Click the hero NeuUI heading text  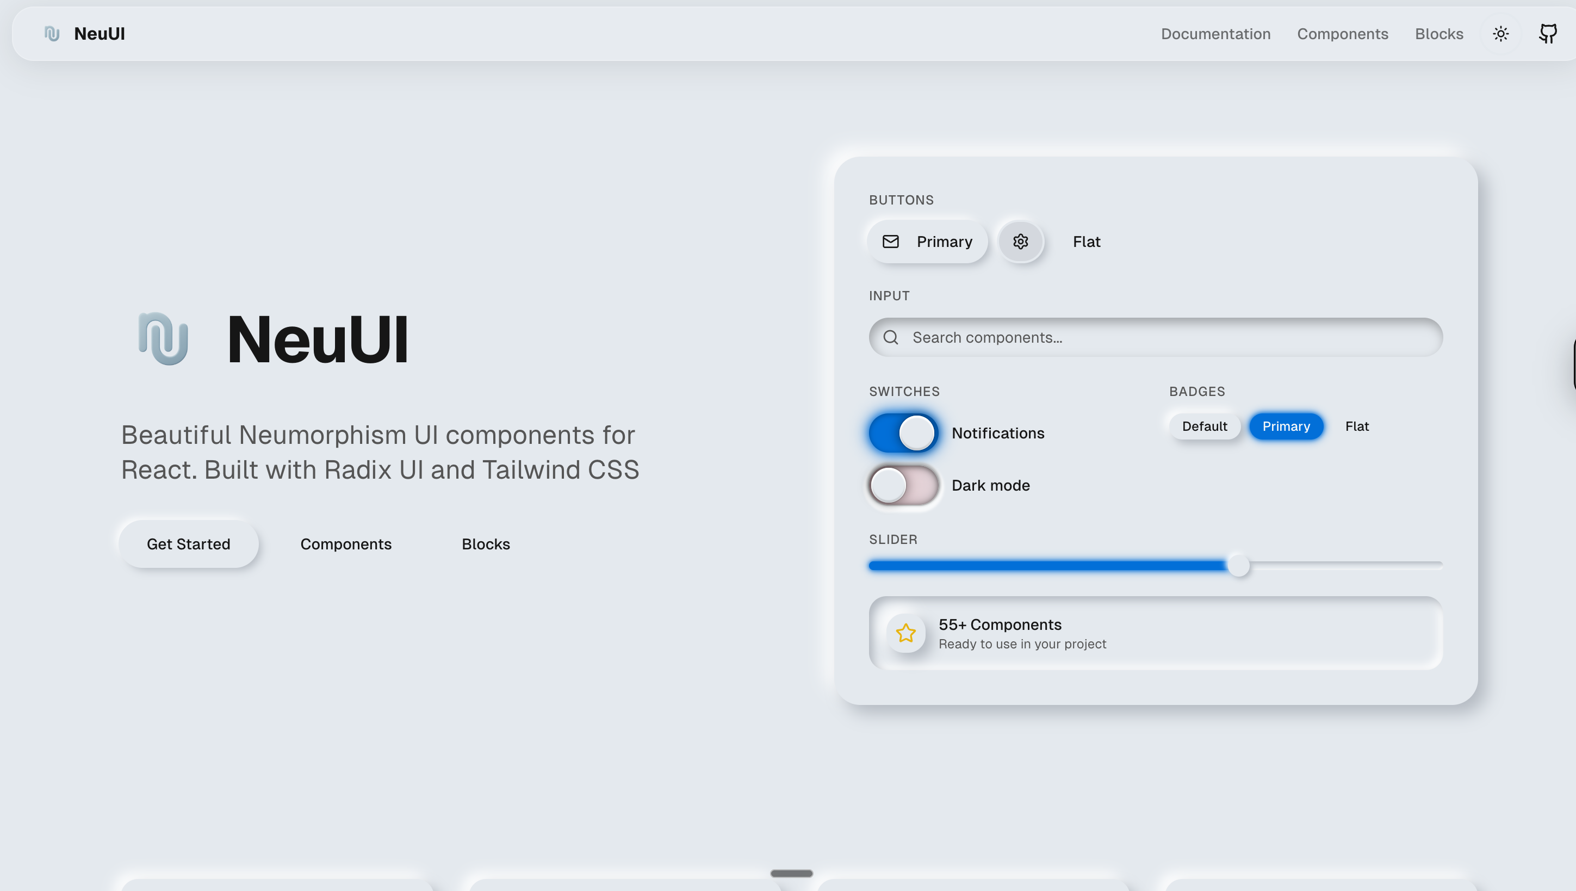click(318, 339)
